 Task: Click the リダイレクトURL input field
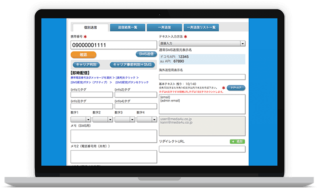point(202,149)
